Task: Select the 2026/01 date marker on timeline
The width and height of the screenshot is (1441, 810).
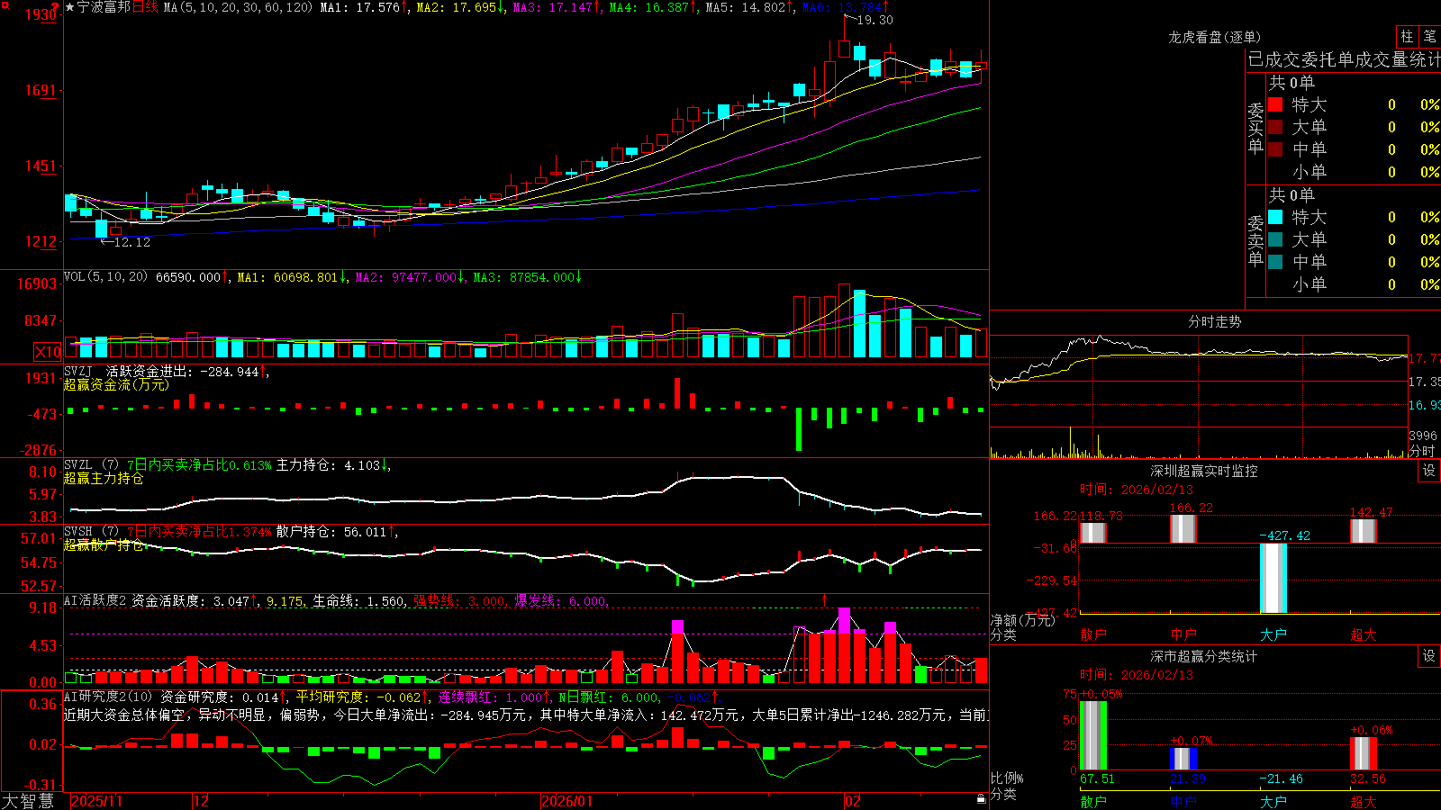Action: point(566,801)
